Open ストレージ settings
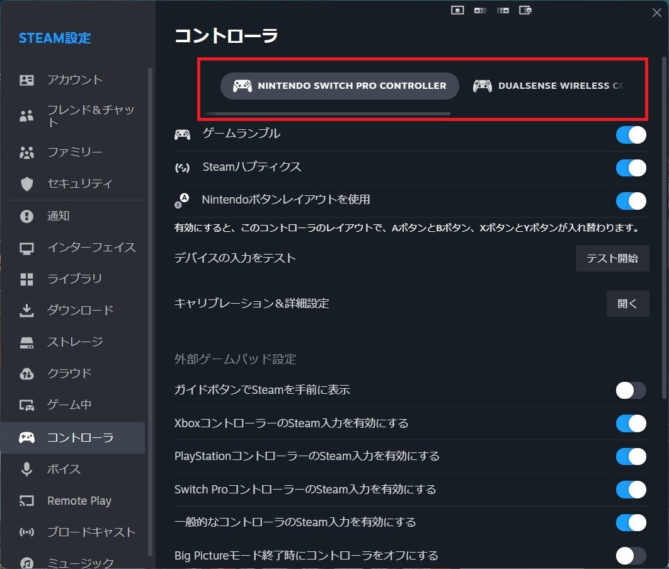The image size is (669, 569). click(73, 342)
